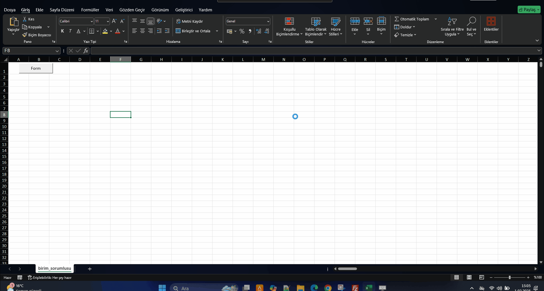The image size is (544, 291).
Task: Add a new sheet with plus
Action: click(x=90, y=269)
